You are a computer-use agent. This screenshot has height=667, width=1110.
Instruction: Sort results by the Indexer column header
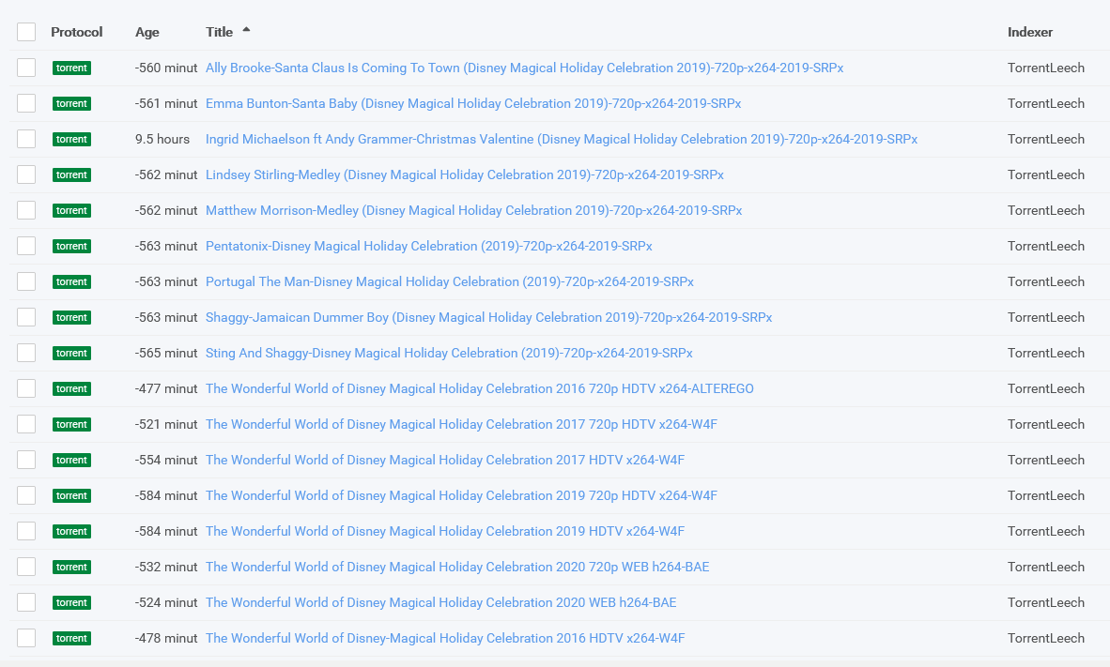pyautogui.click(x=1029, y=31)
